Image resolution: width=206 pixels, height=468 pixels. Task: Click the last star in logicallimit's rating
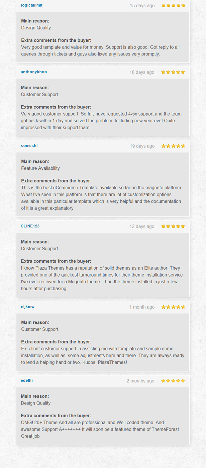[x=183, y=6]
